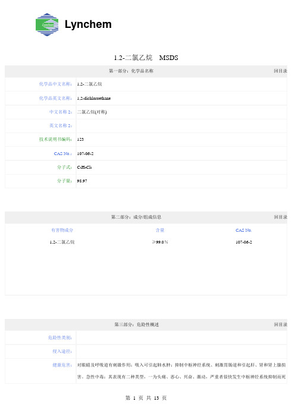
Task: Click the page number footer 第 1 页
Action: point(134,398)
